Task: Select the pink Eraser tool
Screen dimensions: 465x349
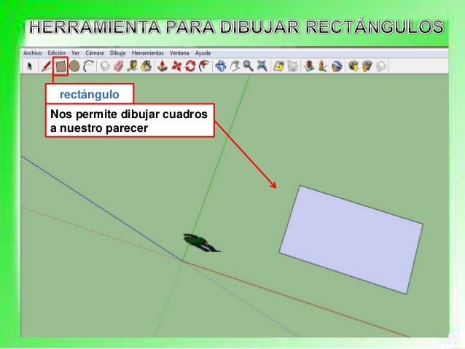Action: [x=118, y=66]
